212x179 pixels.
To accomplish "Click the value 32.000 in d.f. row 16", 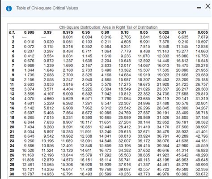I will [x=182, y=108].
